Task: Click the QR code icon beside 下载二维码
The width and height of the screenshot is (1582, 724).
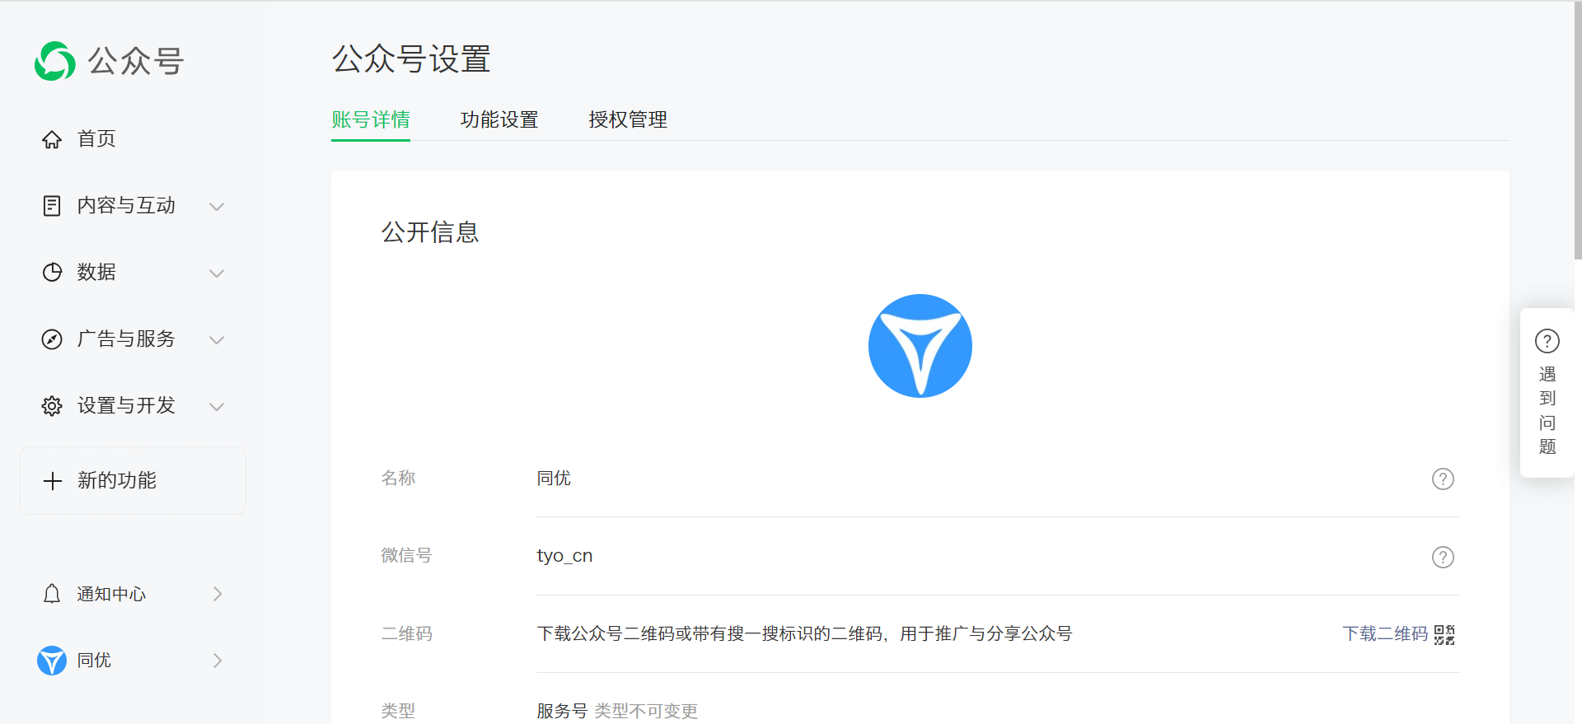Action: (x=1444, y=634)
